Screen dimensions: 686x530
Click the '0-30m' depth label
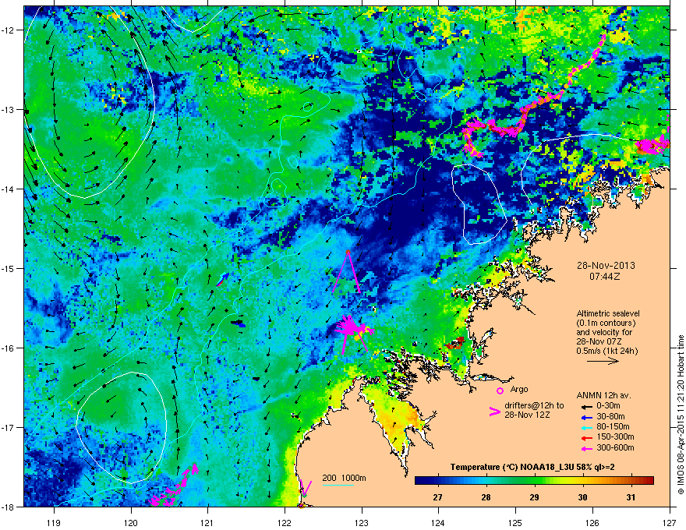tap(609, 406)
